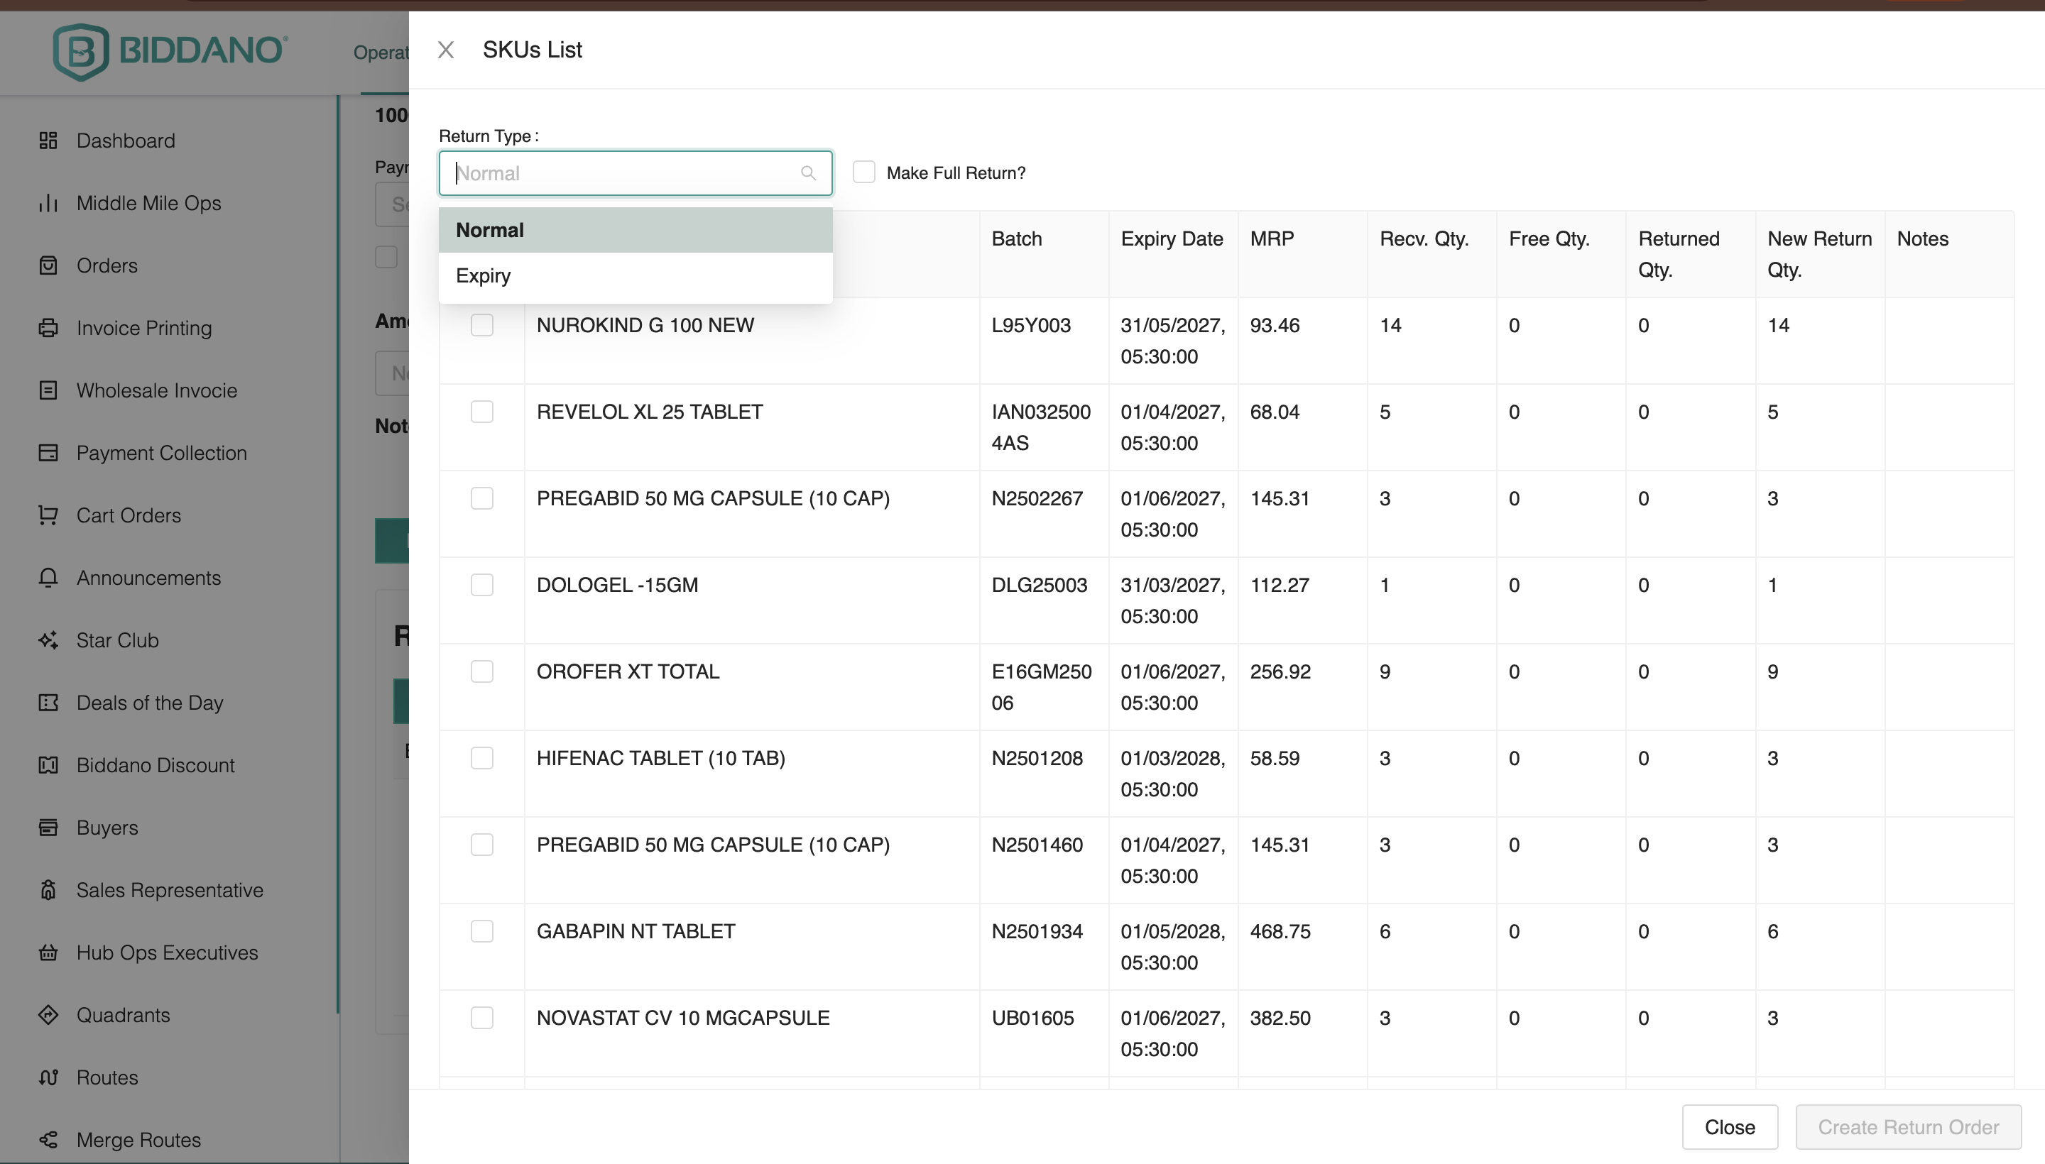Click the Merge Routes icon
The height and width of the screenshot is (1164, 2045).
click(48, 1139)
